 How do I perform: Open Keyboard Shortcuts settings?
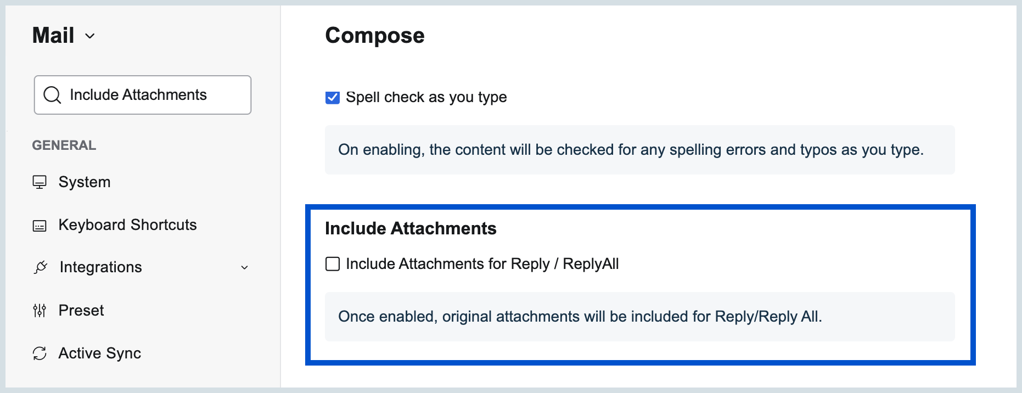[127, 224]
